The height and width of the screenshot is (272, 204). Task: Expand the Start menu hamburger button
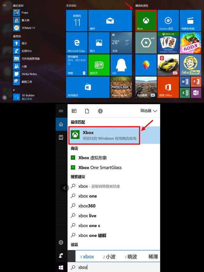point(5,5)
